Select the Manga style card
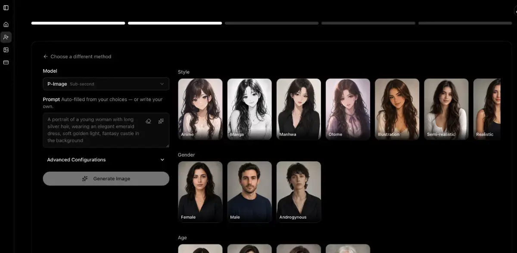The width and height of the screenshot is (517, 253). (249, 109)
